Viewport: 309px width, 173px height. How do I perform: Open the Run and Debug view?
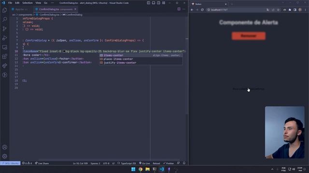tap(5, 38)
